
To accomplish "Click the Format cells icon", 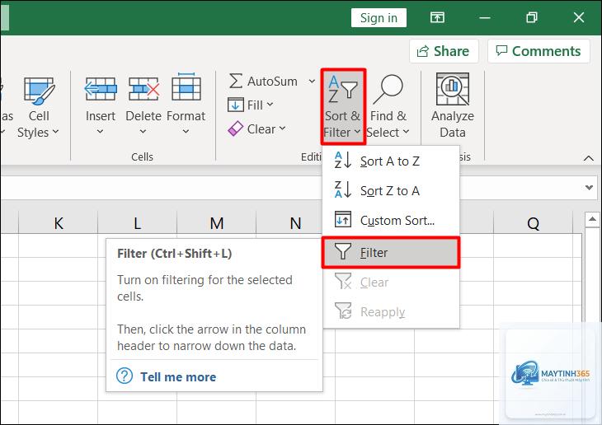I will click(186, 87).
